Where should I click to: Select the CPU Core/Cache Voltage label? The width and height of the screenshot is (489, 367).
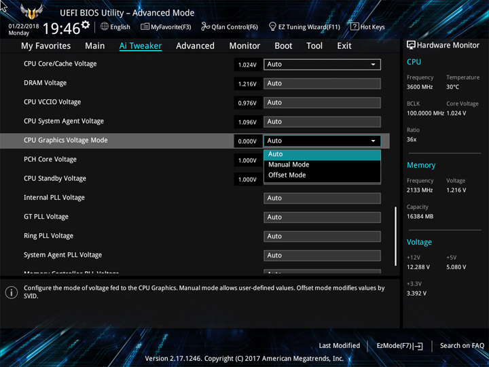coord(60,64)
